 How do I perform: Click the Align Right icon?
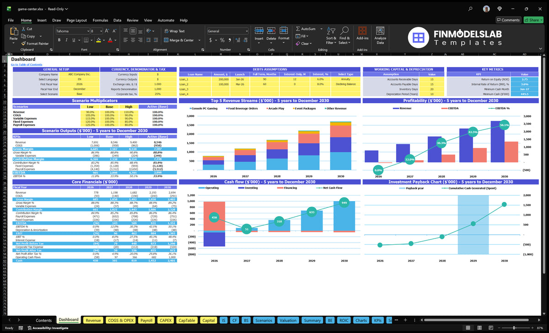click(140, 40)
